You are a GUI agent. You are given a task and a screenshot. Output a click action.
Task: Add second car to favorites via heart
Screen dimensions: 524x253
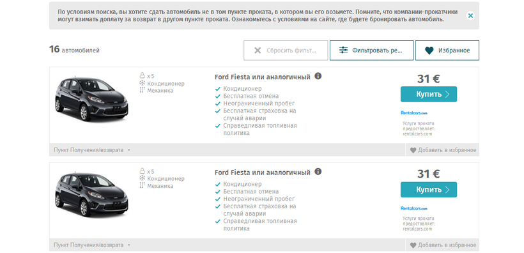pos(413,245)
